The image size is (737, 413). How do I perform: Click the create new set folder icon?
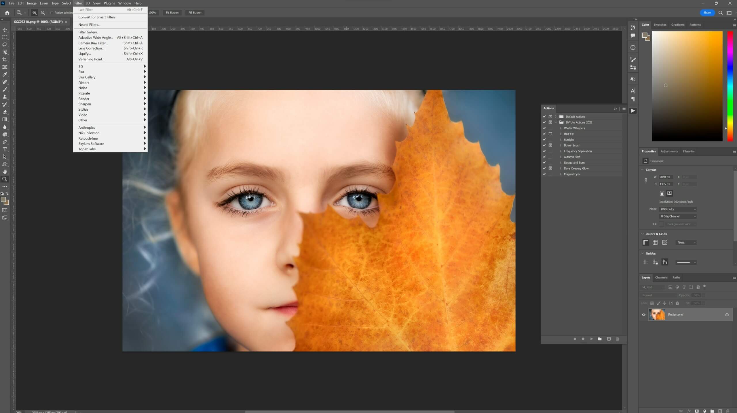point(600,339)
